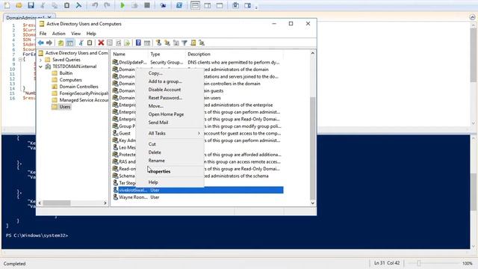Sort the list by the Description column header
The image size is (478, 269).
pyautogui.click(x=234, y=54)
